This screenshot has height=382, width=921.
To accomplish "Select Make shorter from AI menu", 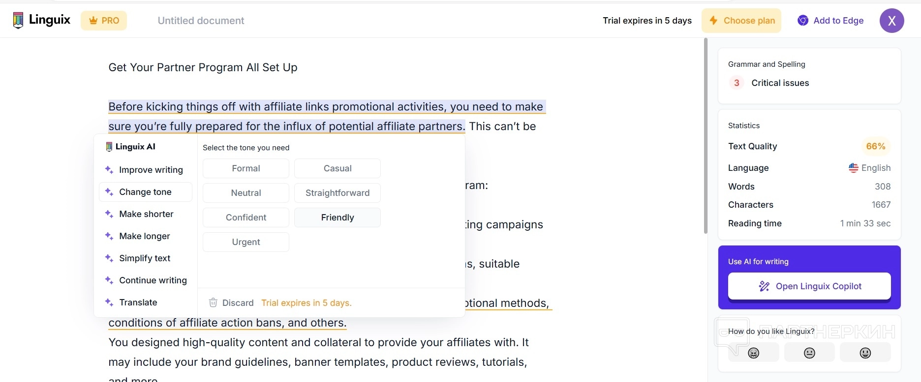I will pyautogui.click(x=146, y=214).
